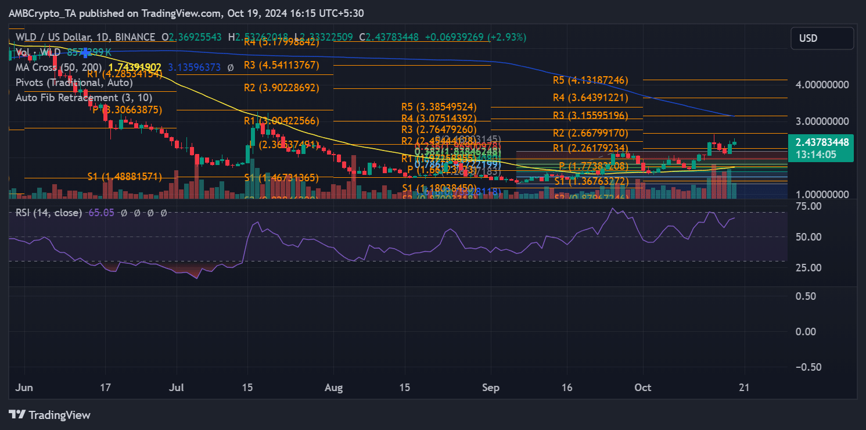Click the ø symbol after MA Cross values
Screen dimensions: 866x430
[x=230, y=67]
